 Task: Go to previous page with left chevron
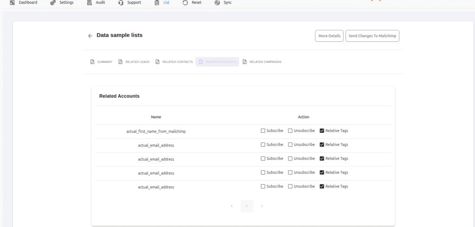[232, 206]
